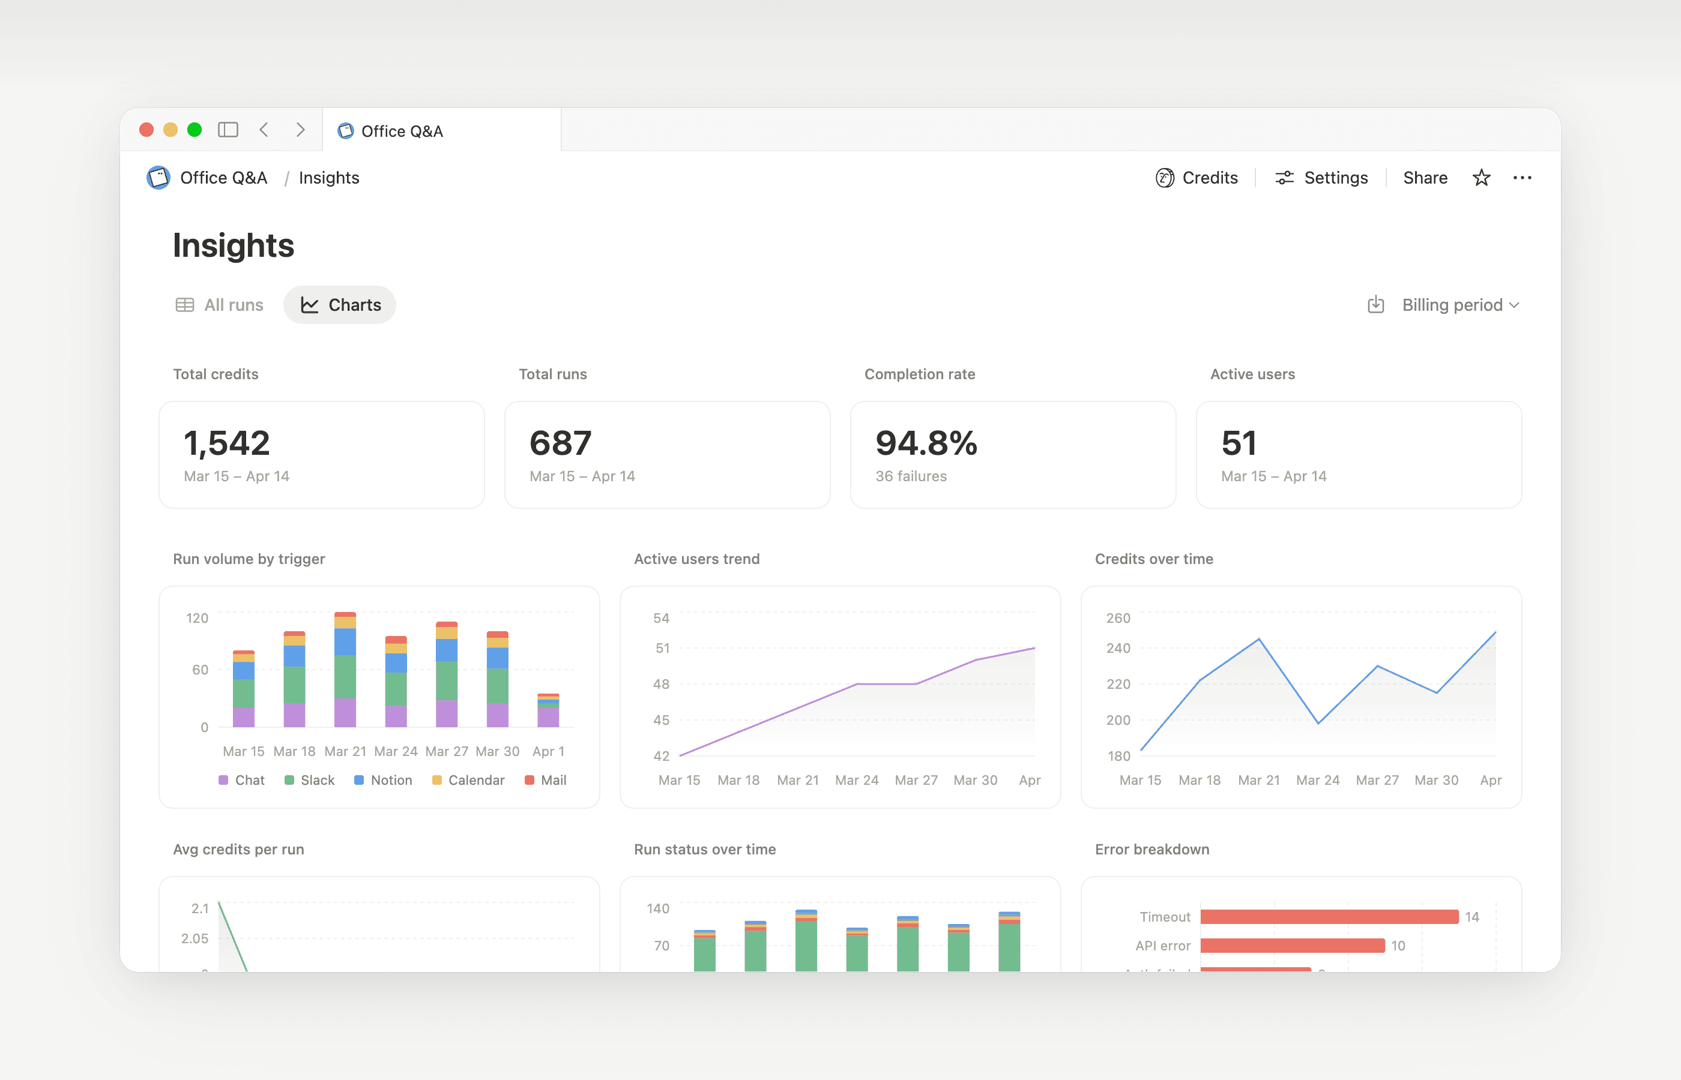Switch to the All runs tab

tap(220, 305)
